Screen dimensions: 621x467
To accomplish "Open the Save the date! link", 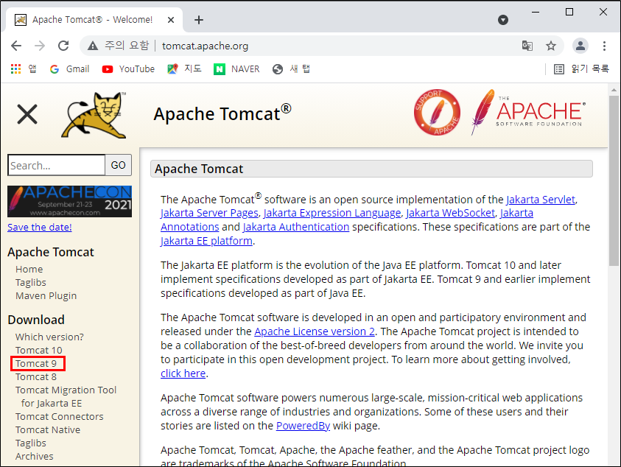I will click(x=40, y=228).
